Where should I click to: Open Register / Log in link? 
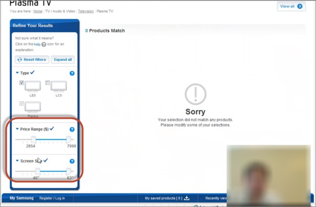click(52, 198)
